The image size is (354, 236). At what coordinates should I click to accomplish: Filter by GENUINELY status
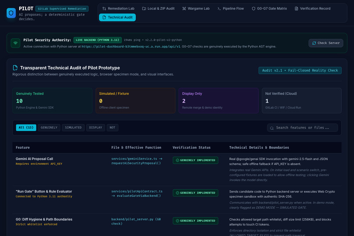[49, 128]
